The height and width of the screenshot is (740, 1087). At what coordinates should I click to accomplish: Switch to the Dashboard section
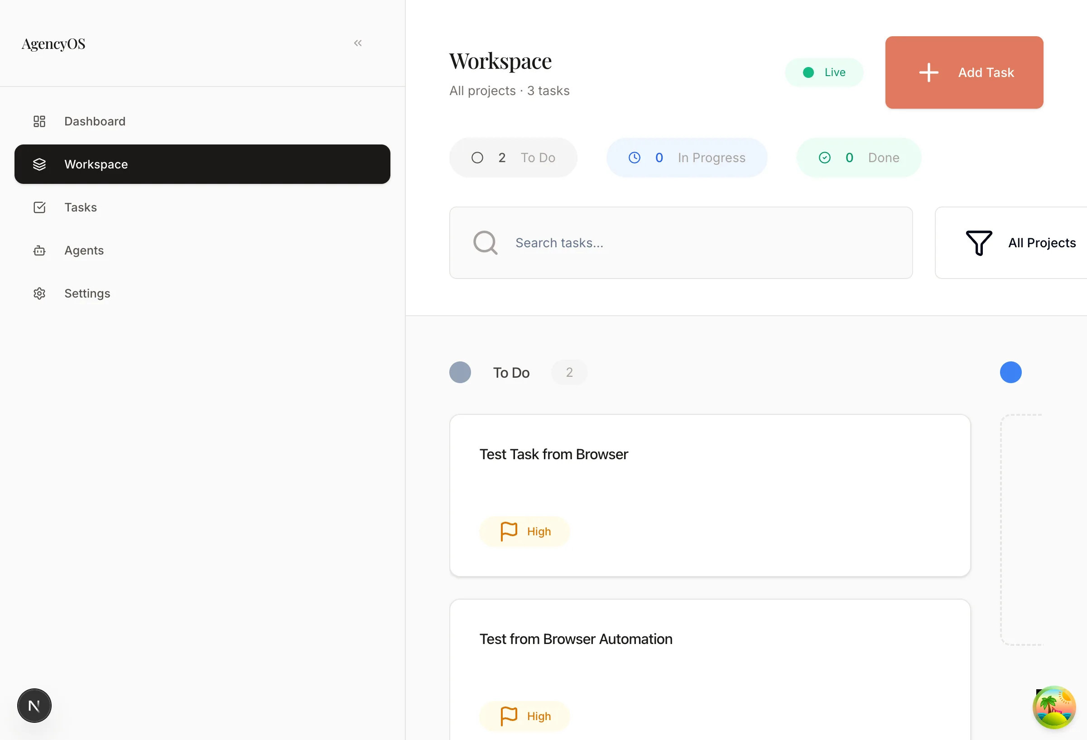(95, 121)
